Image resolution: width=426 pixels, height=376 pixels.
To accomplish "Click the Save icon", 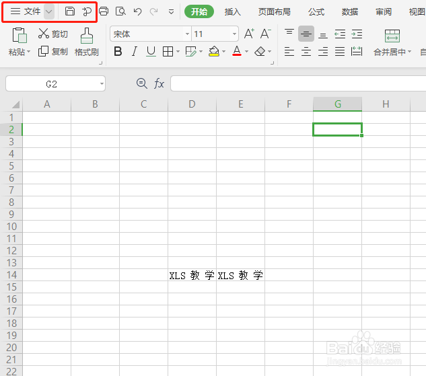I will click(70, 11).
